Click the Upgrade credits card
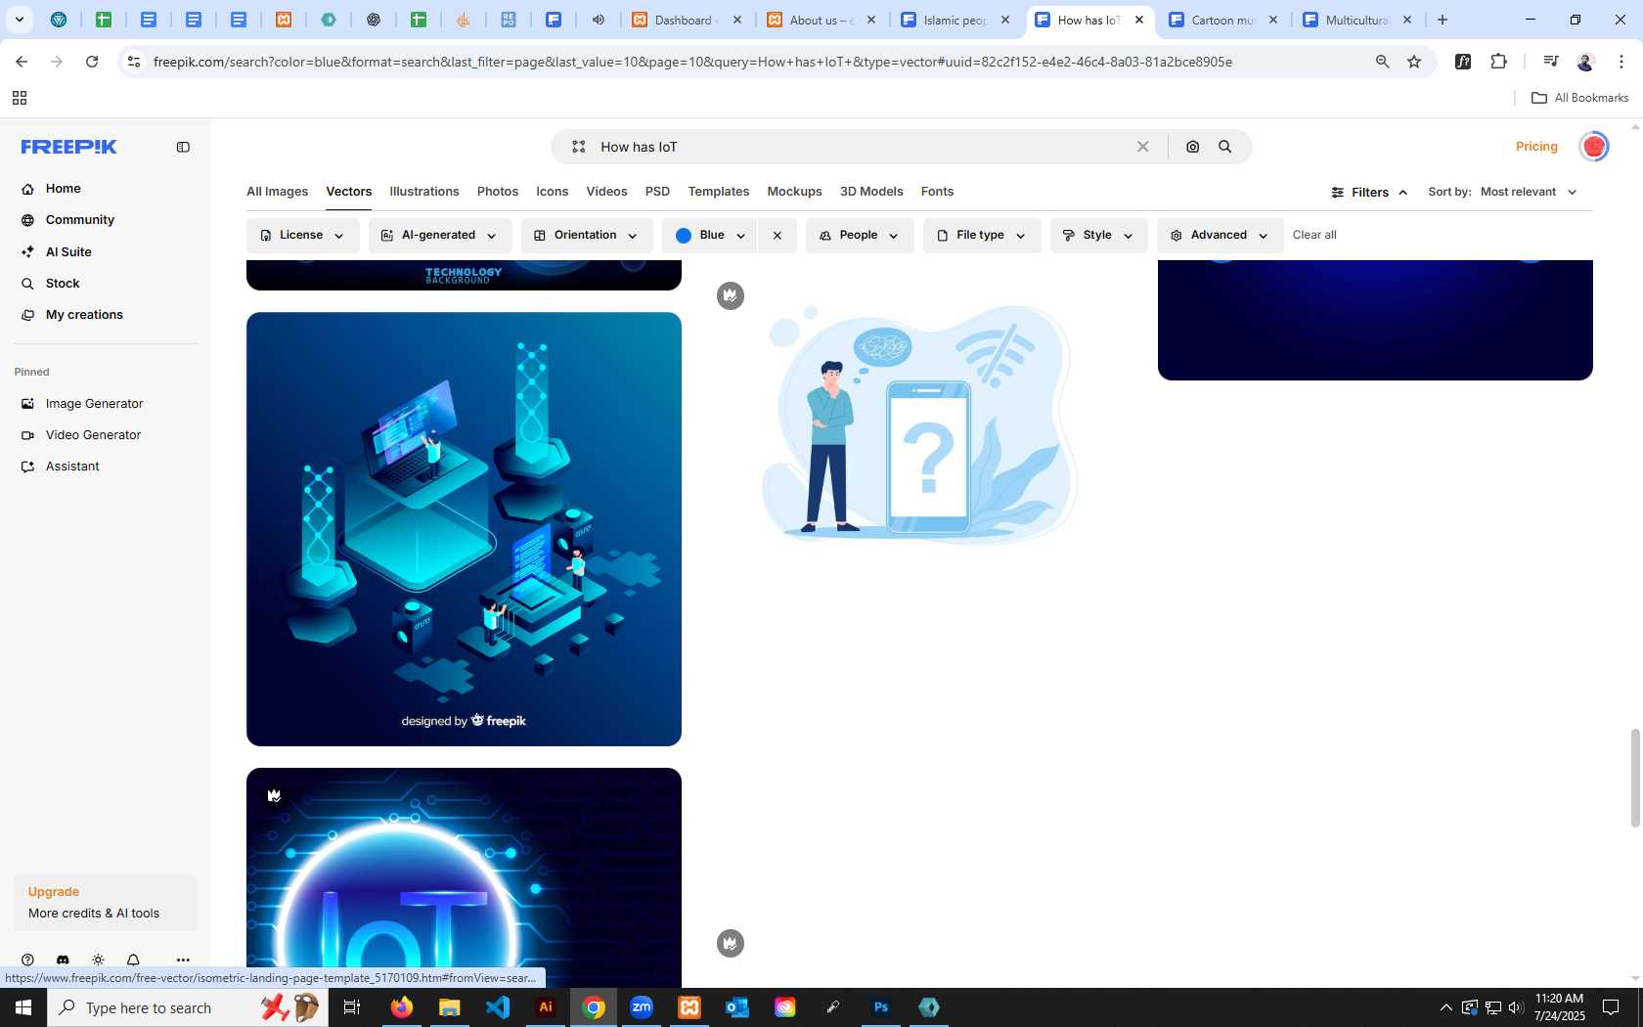 pos(106,902)
